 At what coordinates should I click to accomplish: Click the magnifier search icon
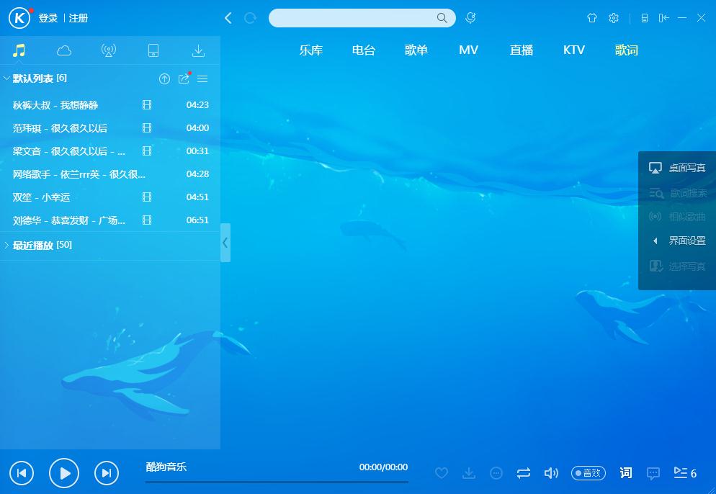(x=442, y=18)
